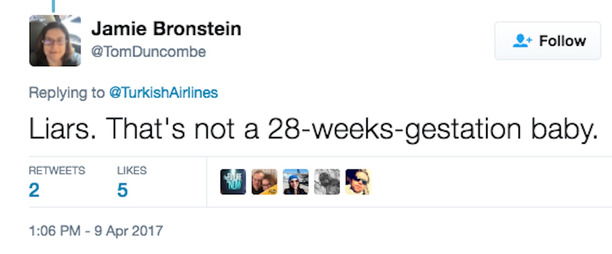Viewport: 612px width, 254px height.
Task: Open the @TurkishAirlines profile link
Action: pos(164,92)
